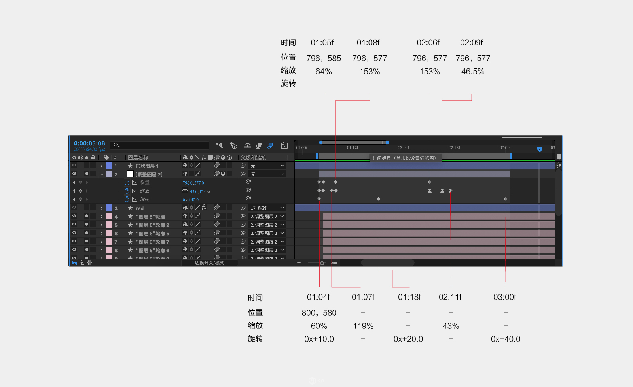
Task: Click the constrain proportions link for 缩放
Action: click(185, 191)
